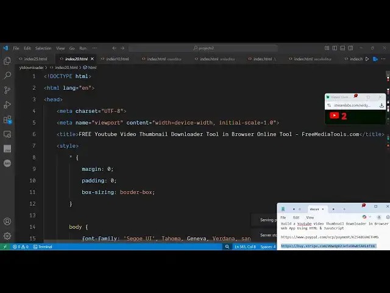This screenshot has width=390, height=293.
Task: Click the html breadcrumb symbol
Action: tap(90, 68)
